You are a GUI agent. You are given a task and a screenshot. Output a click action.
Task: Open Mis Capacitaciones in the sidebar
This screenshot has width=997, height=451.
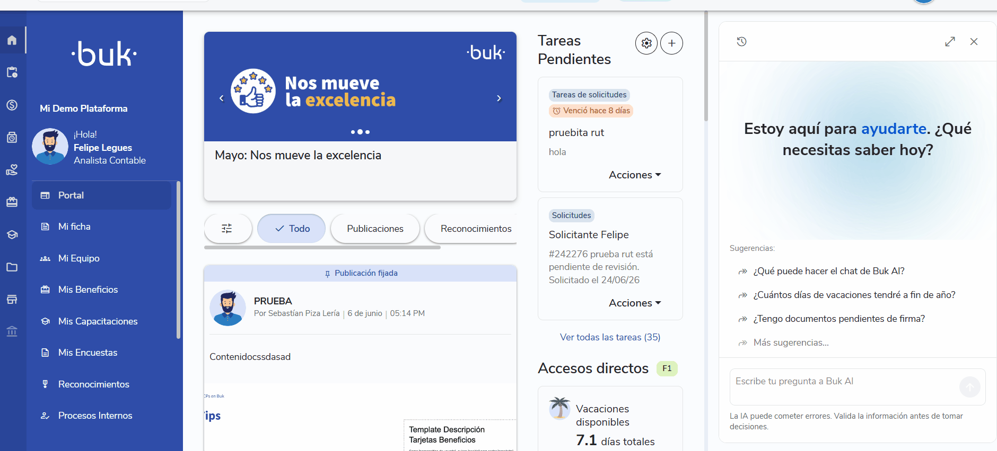coord(102,321)
